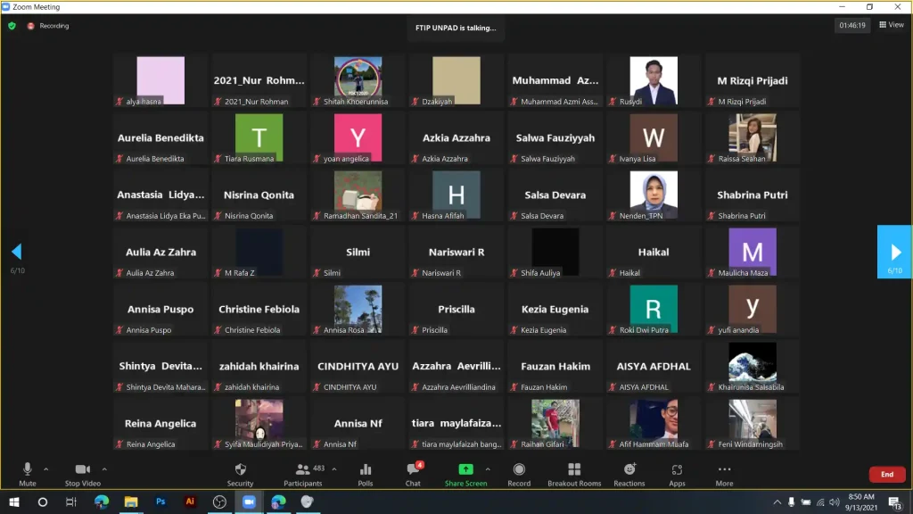Open Breakout Rooms
The image size is (913, 514).
[x=574, y=474]
